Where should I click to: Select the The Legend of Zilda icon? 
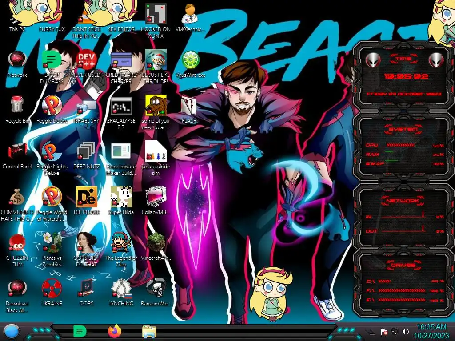121,250
